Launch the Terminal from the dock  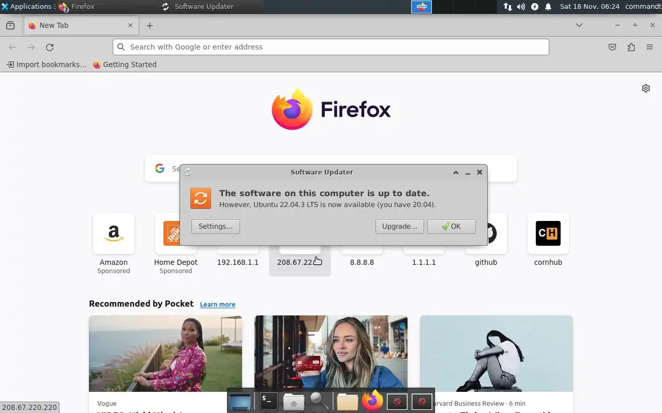pyautogui.click(x=268, y=401)
